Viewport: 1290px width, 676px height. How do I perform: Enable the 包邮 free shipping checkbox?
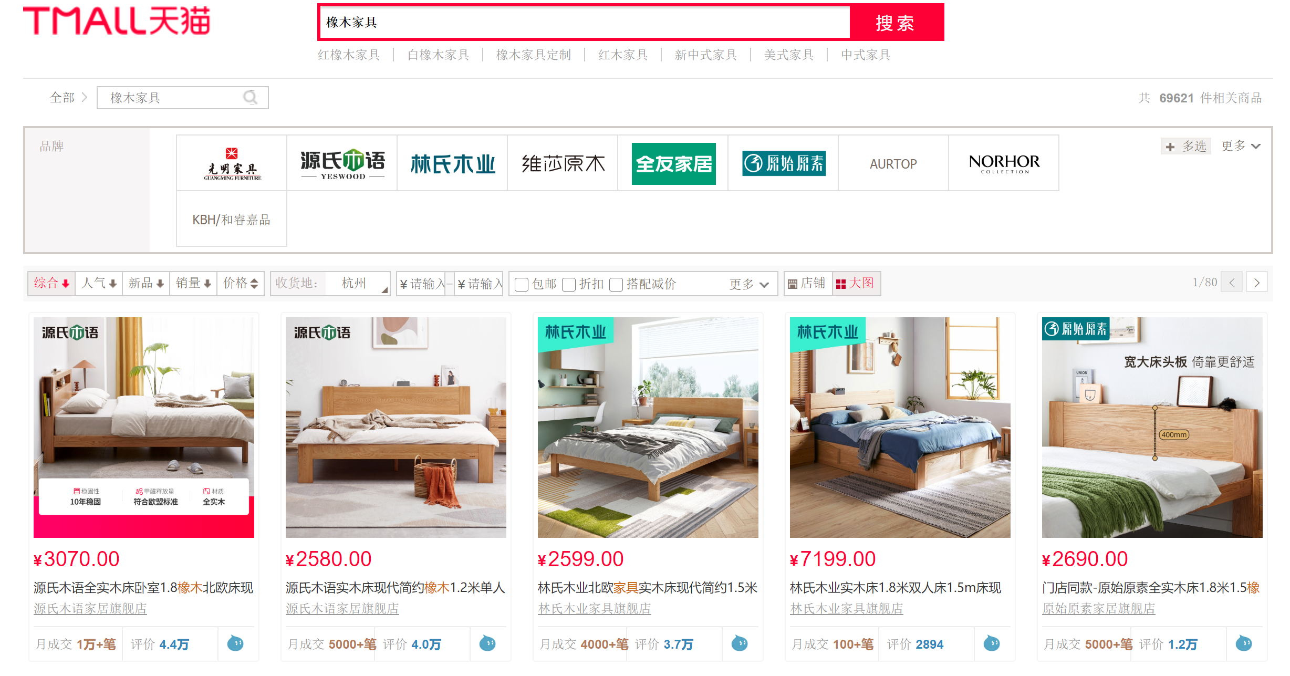click(x=522, y=284)
